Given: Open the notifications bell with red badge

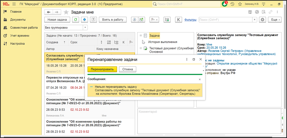Looking at the screenshot, I should point(224,4).
